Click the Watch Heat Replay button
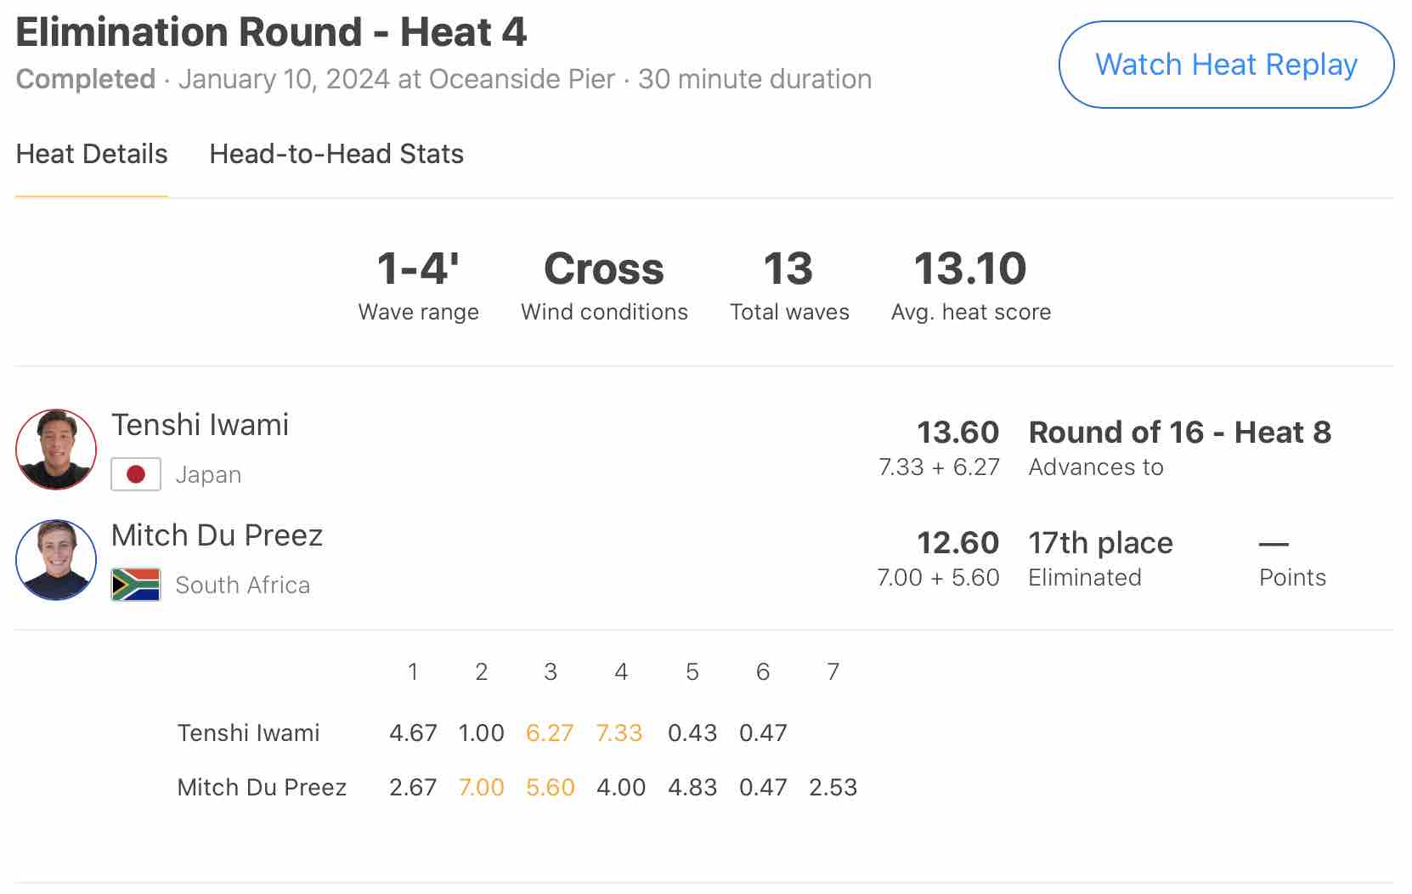This screenshot has width=1412, height=894. point(1225,65)
